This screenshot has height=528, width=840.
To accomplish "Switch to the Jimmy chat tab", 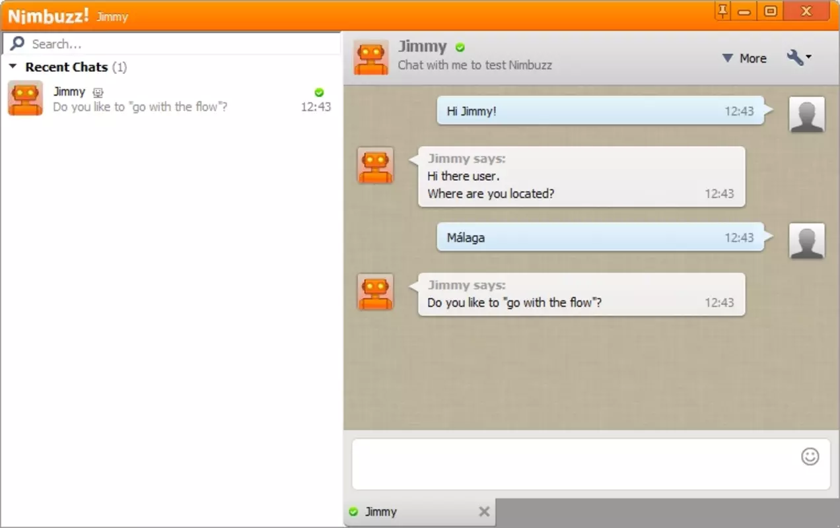I will (419, 511).
